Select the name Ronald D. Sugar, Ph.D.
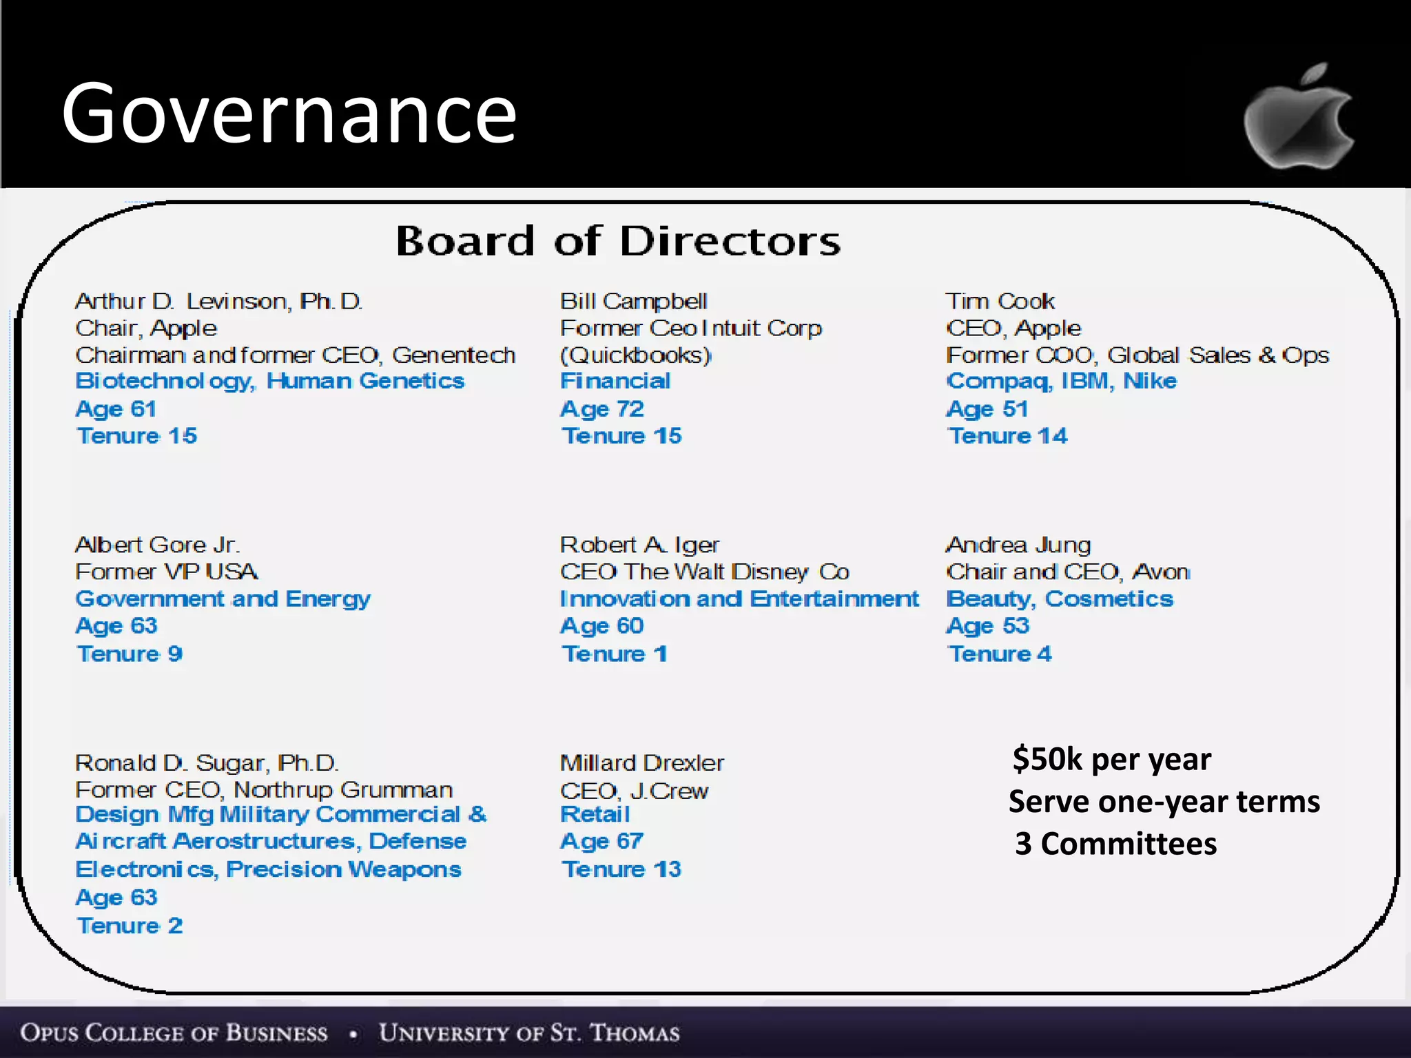Viewport: 1411px width, 1058px height. coord(207,763)
